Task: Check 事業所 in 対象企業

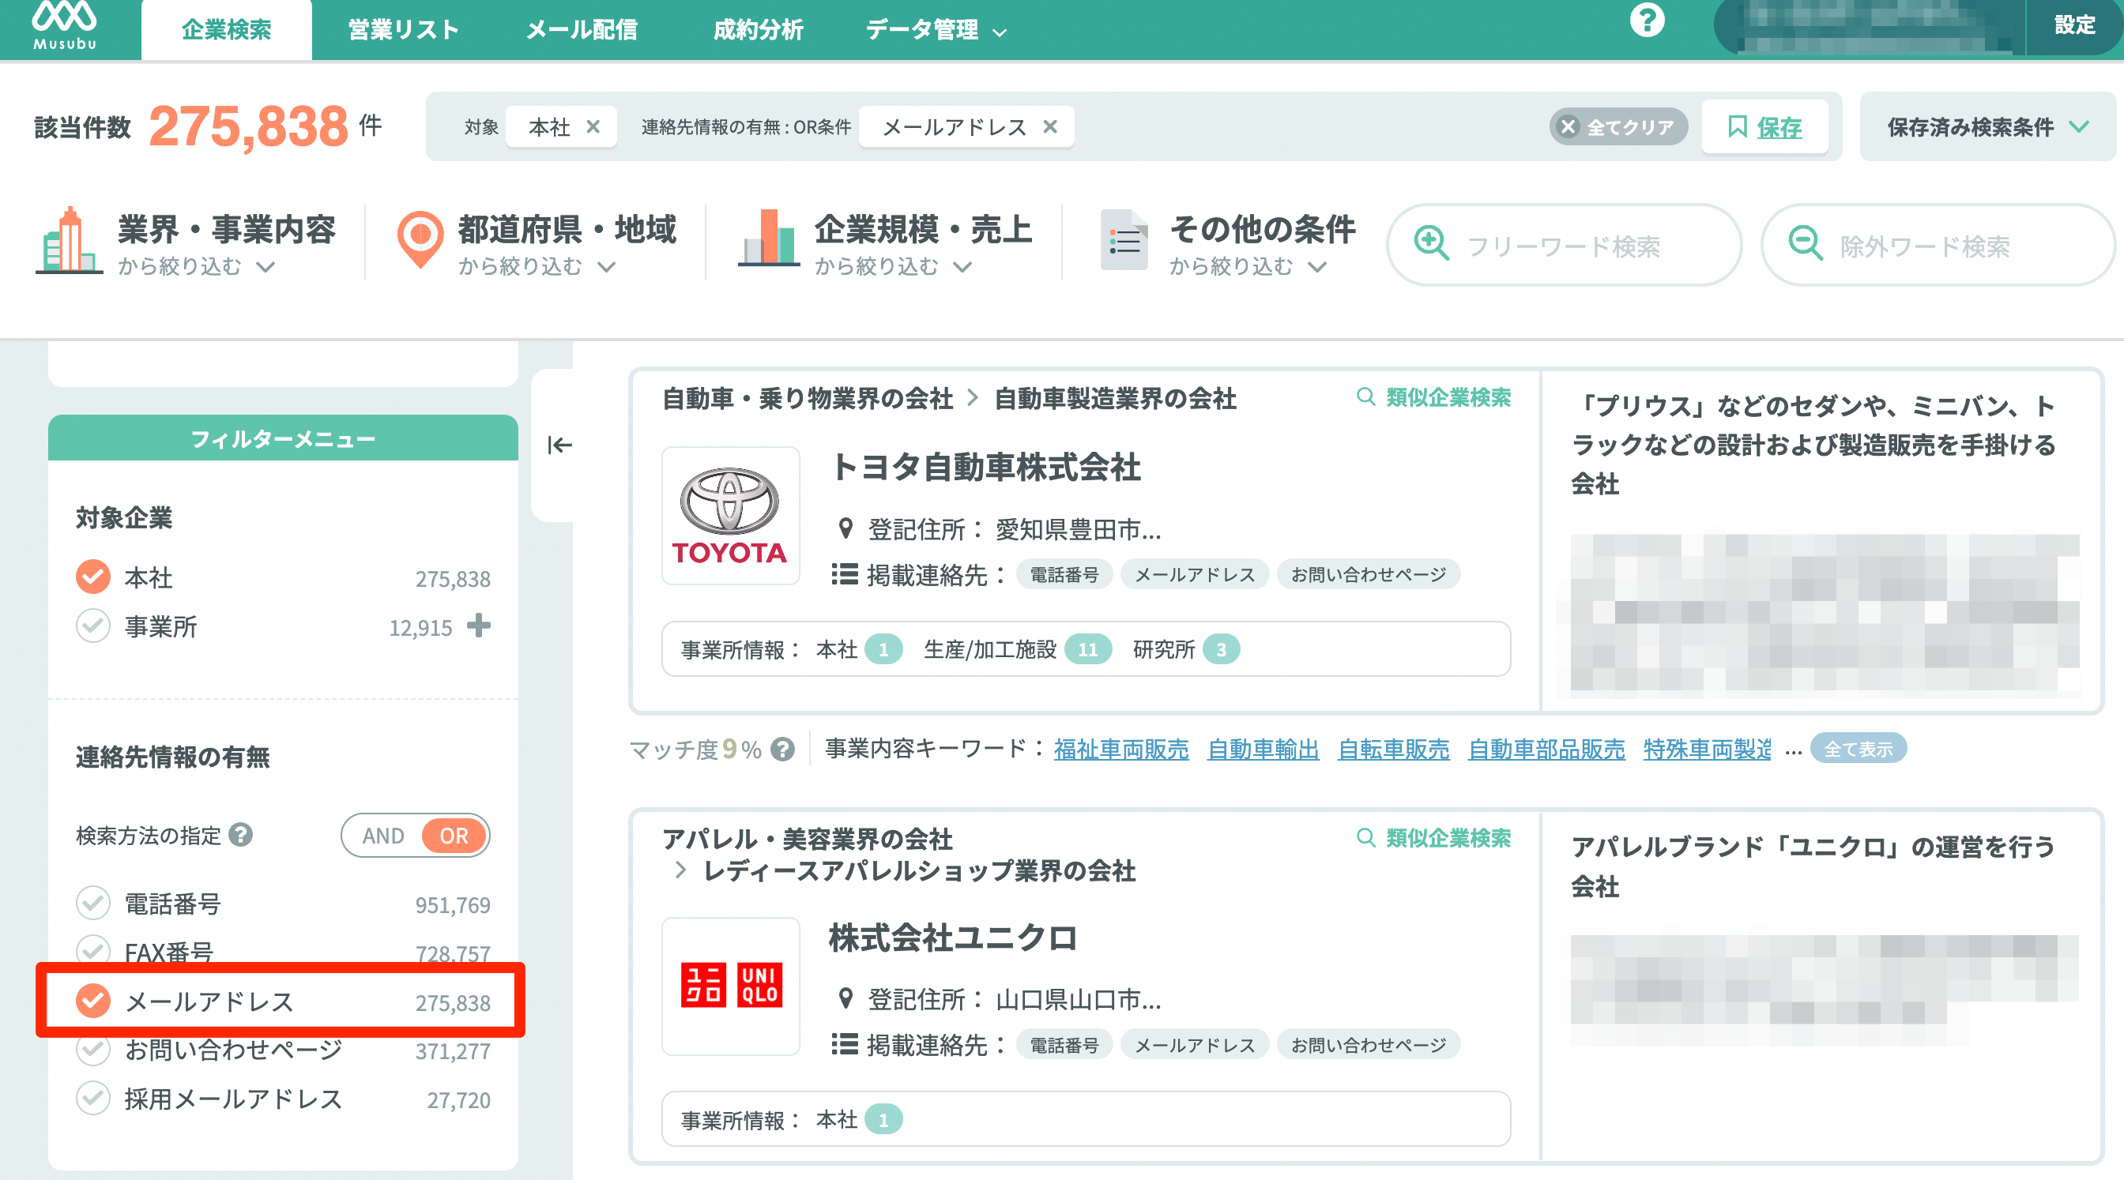Action: click(93, 626)
